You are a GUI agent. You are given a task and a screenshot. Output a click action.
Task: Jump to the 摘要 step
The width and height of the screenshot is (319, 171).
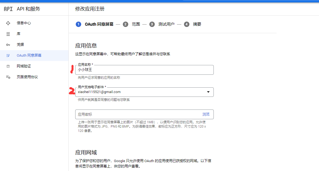coord(197,24)
